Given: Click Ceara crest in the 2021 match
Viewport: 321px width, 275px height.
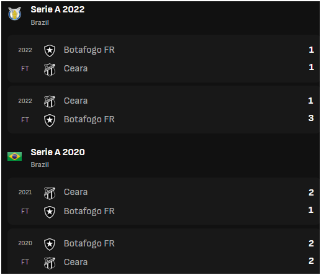Looking at the screenshot, I should click(50, 193).
